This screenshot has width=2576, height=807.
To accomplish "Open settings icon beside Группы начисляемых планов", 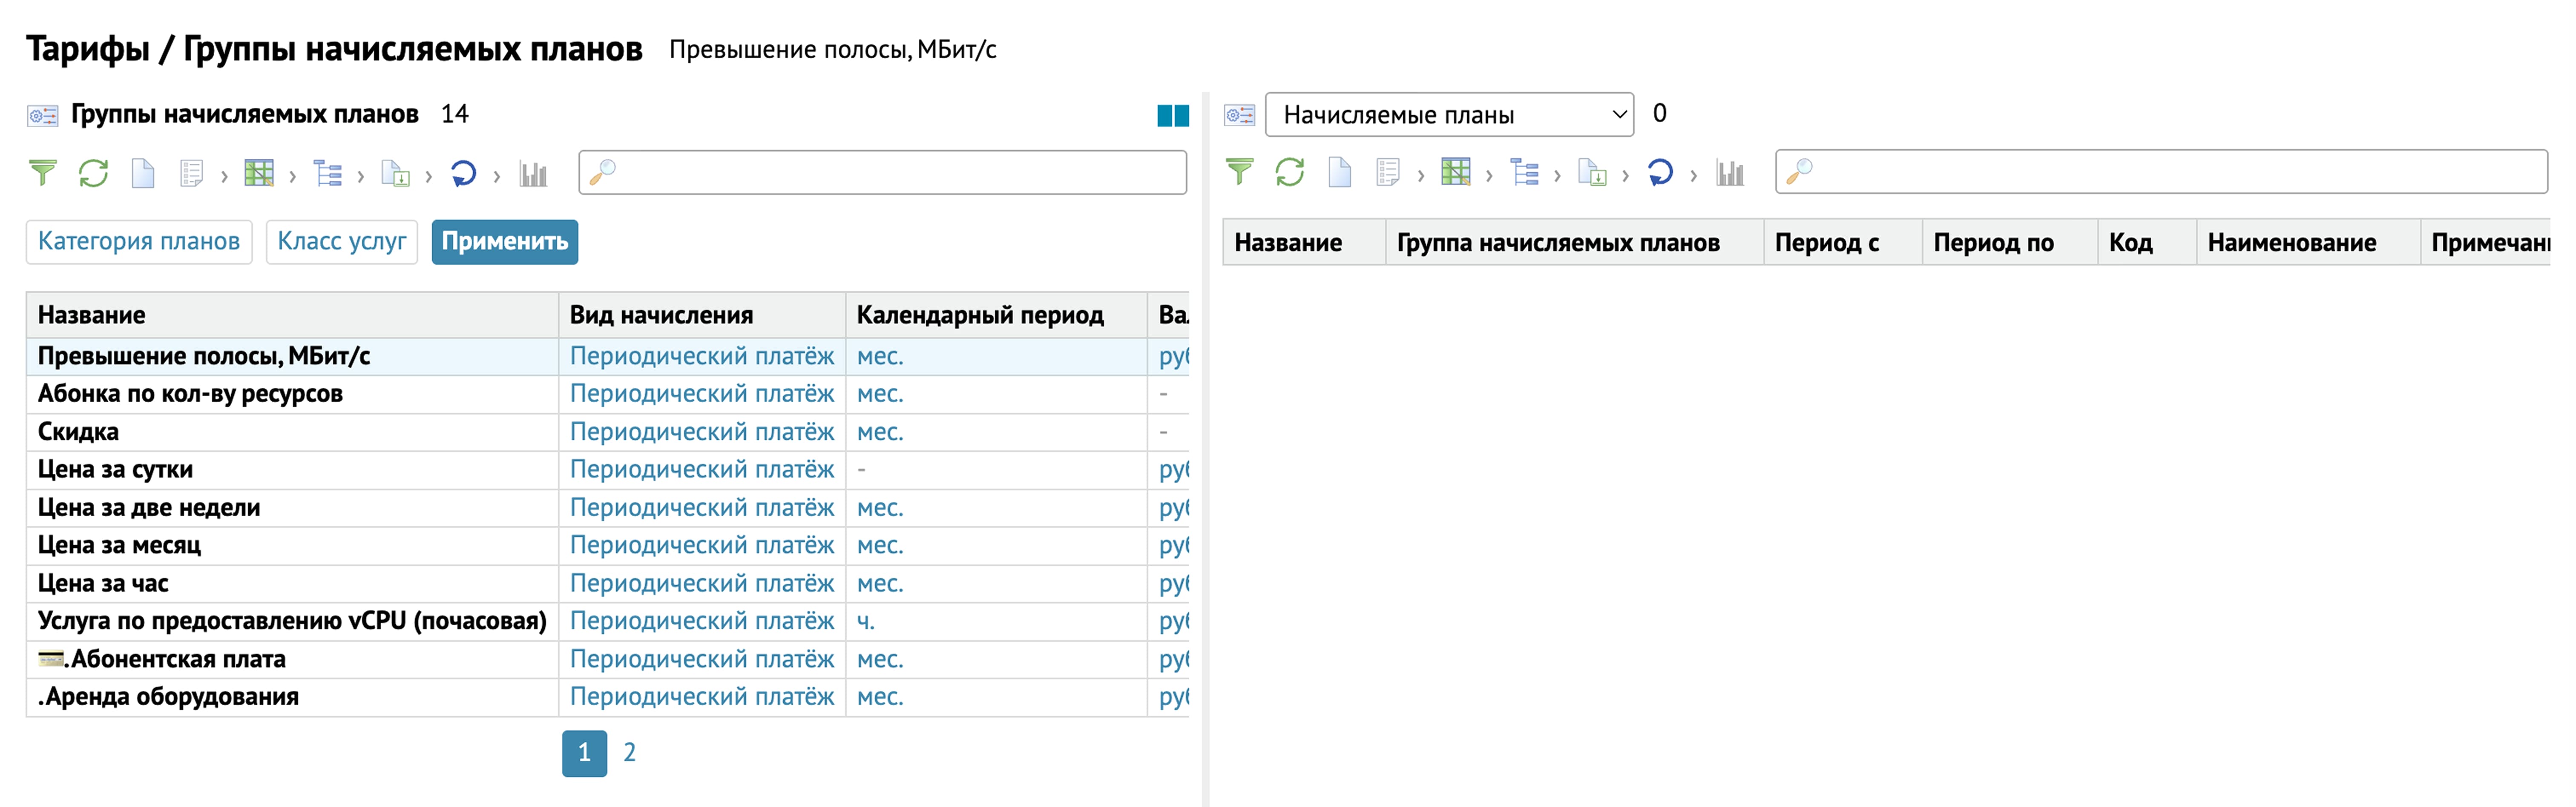I will click(42, 116).
